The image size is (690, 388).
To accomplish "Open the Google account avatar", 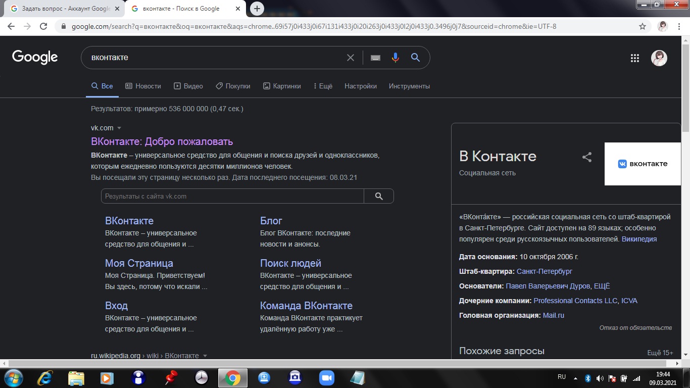I will pyautogui.click(x=659, y=58).
